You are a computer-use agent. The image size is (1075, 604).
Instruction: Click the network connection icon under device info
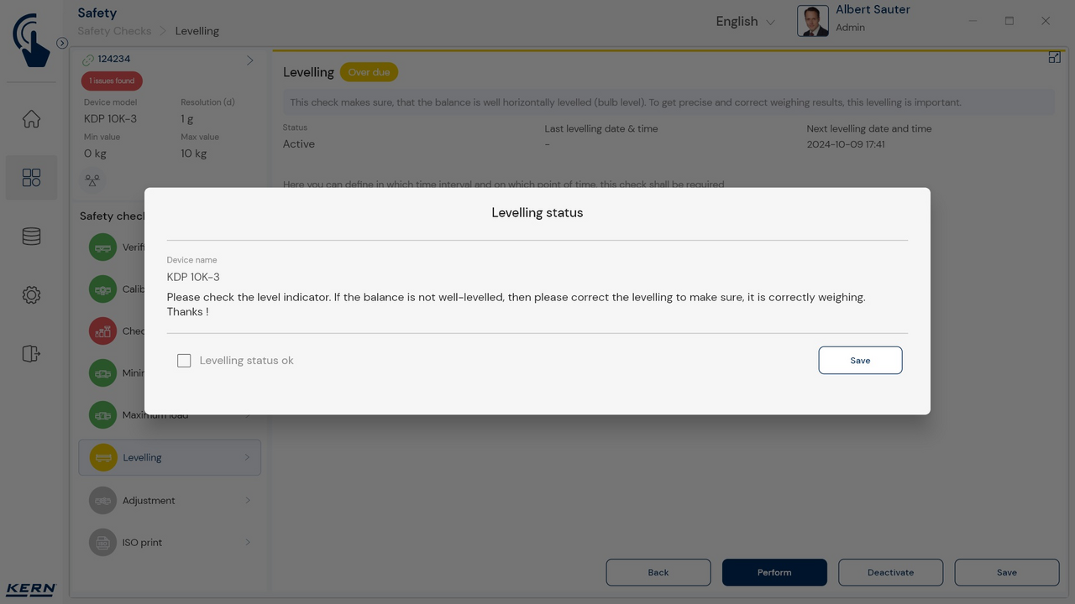(x=92, y=180)
